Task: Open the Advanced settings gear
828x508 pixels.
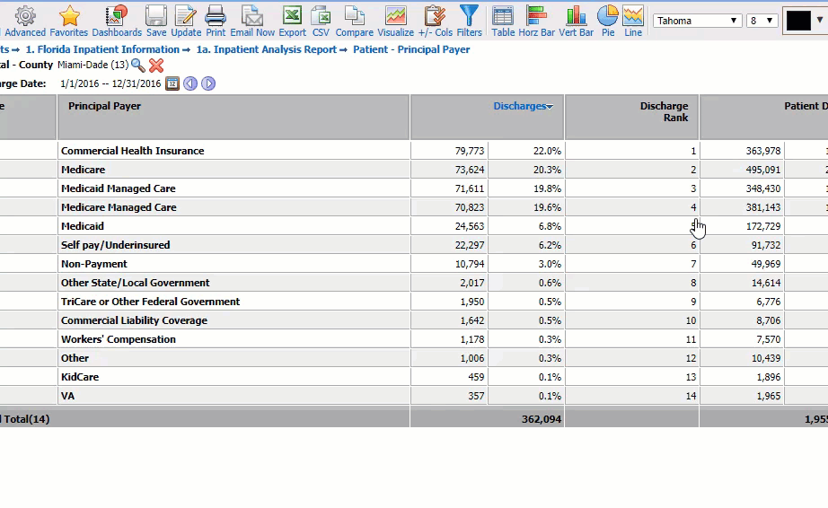Action: (x=25, y=22)
